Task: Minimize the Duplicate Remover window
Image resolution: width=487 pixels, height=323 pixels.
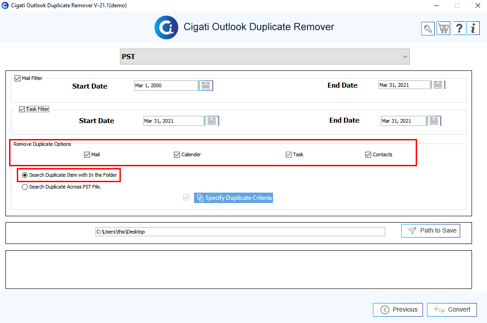Action: (437, 5)
